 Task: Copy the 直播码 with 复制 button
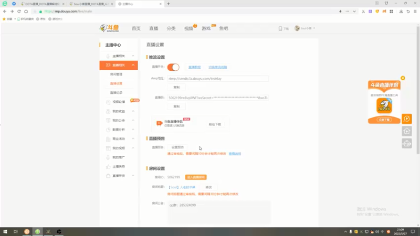point(176,106)
